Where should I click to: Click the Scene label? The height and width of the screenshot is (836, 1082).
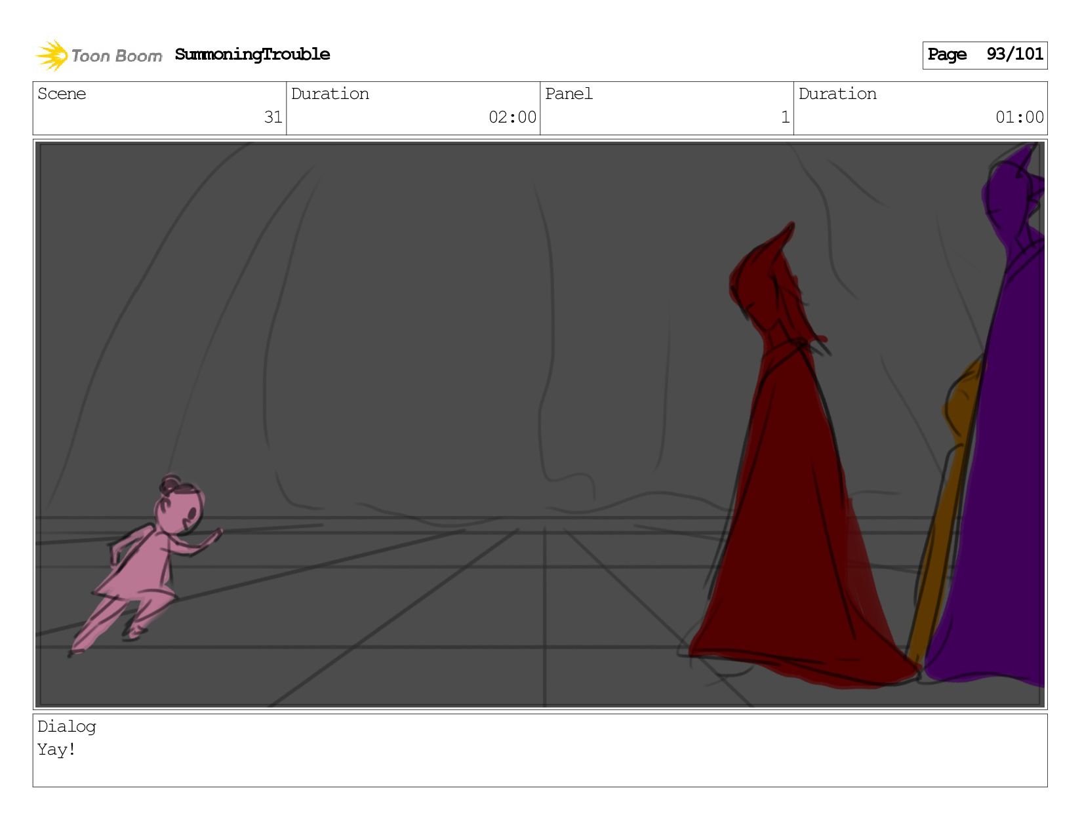coord(62,94)
